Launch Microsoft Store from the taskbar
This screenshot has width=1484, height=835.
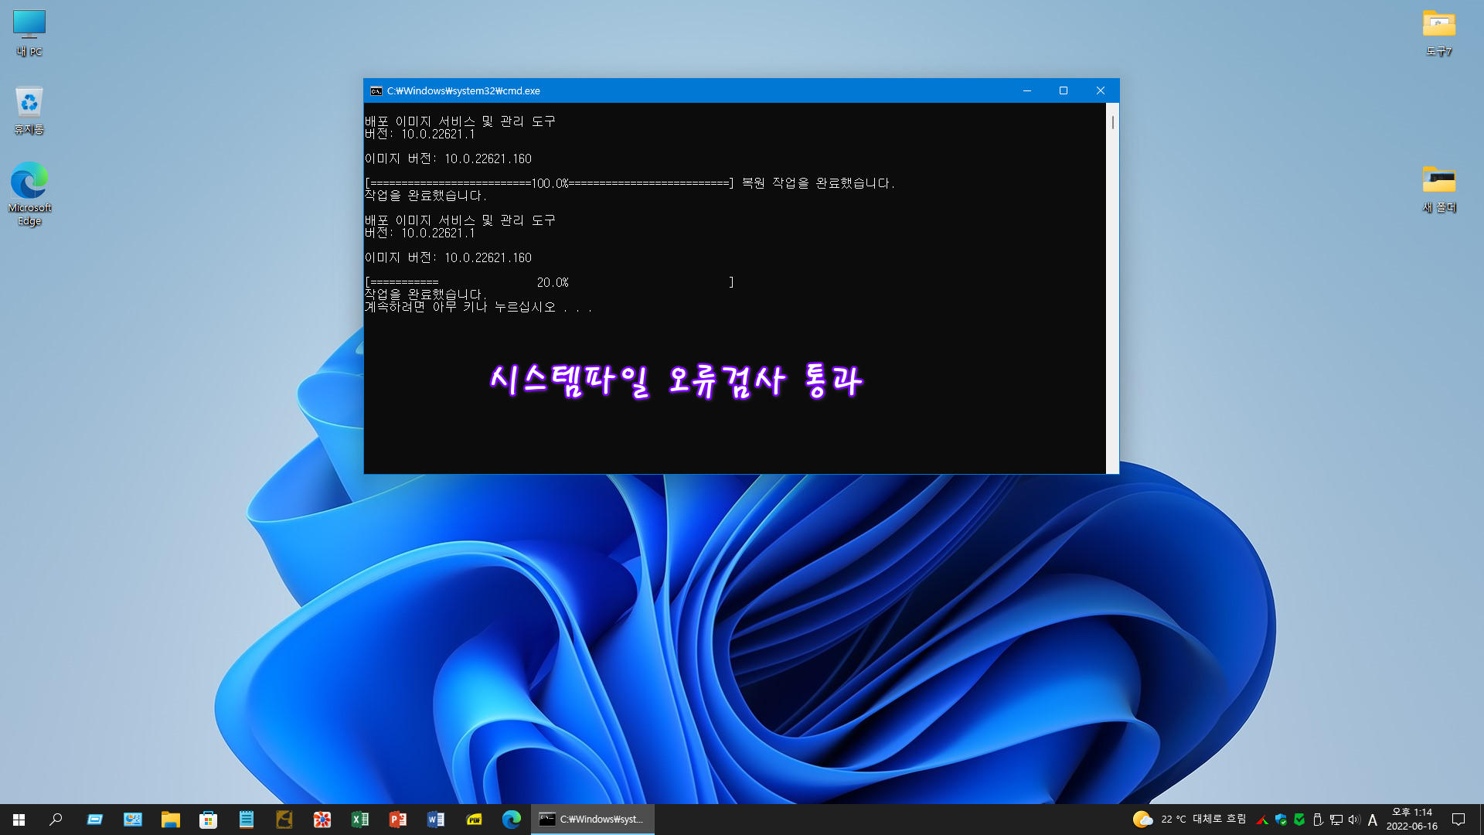(208, 820)
